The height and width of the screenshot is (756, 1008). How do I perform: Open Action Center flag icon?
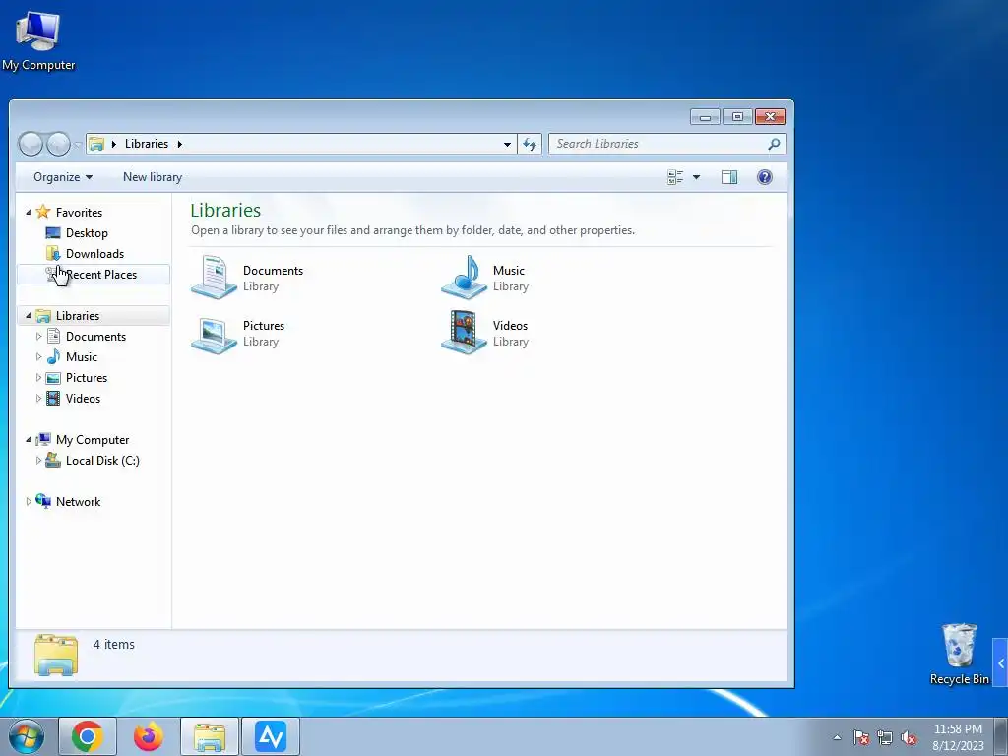click(861, 737)
